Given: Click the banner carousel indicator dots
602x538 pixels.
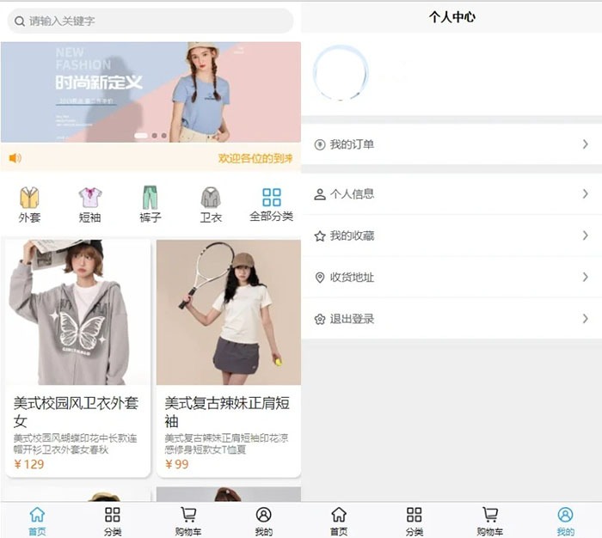Looking at the screenshot, I should tap(151, 136).
